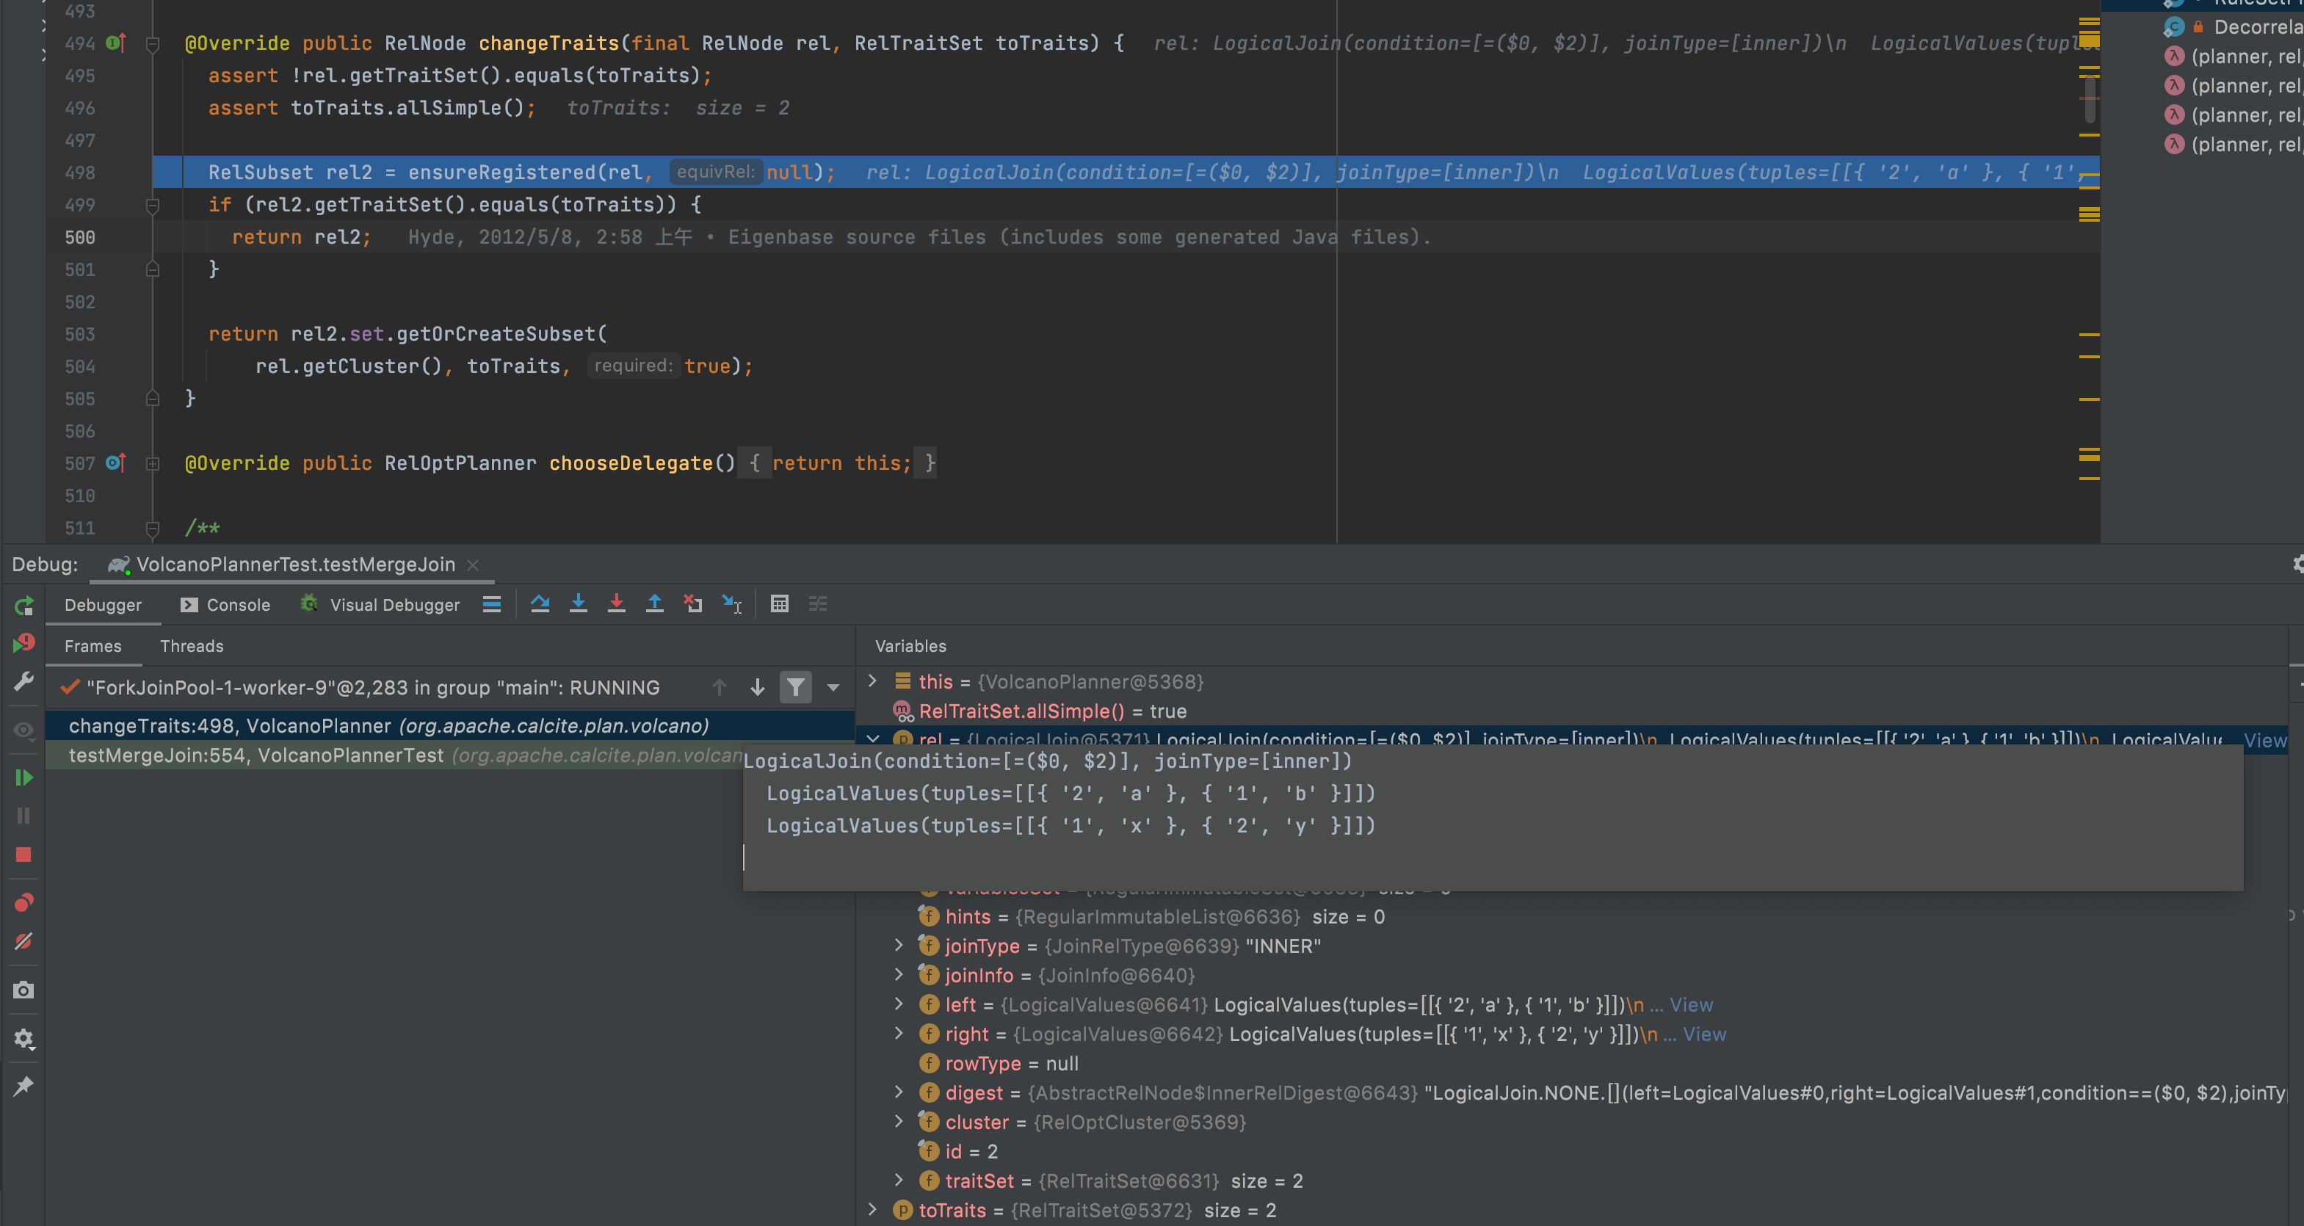The width and height of the screenshot is (2304, 1226).
Task: Click the Rerun debug session icon
Action: (x=24, y=606)
